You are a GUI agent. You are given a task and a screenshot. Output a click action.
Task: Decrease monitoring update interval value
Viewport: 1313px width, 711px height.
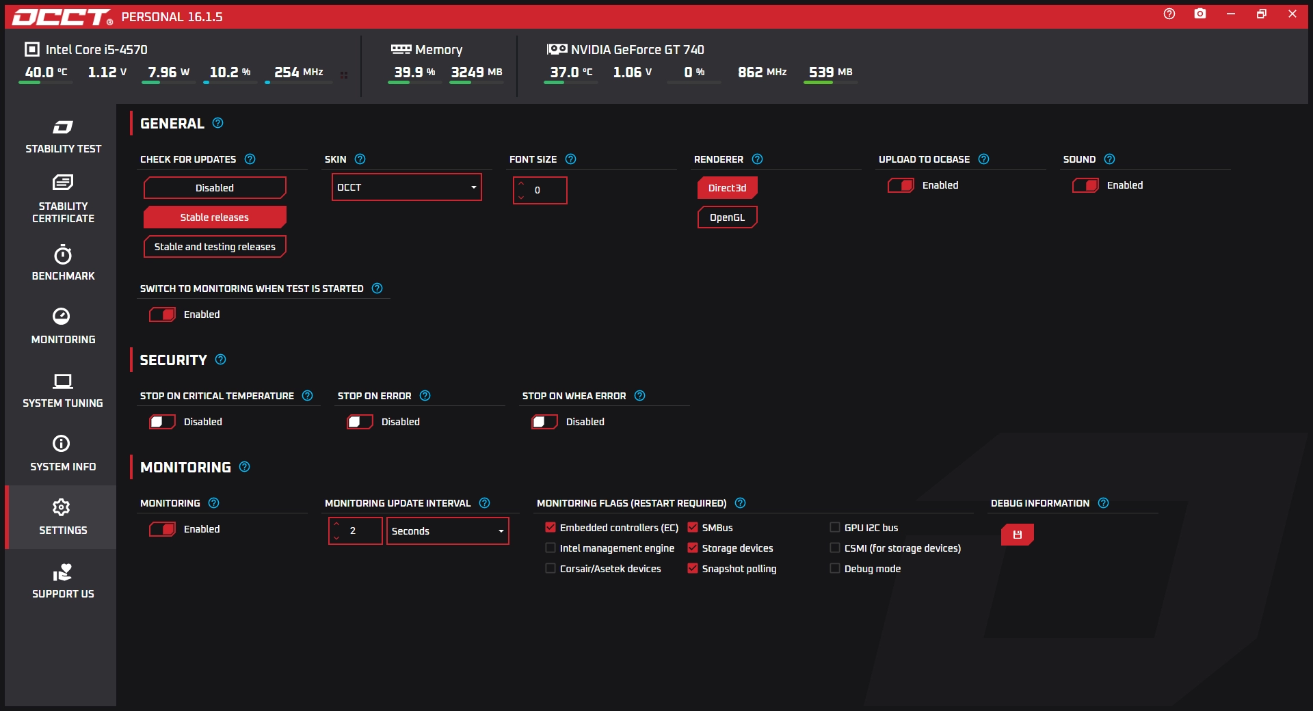tap(336, 538)
